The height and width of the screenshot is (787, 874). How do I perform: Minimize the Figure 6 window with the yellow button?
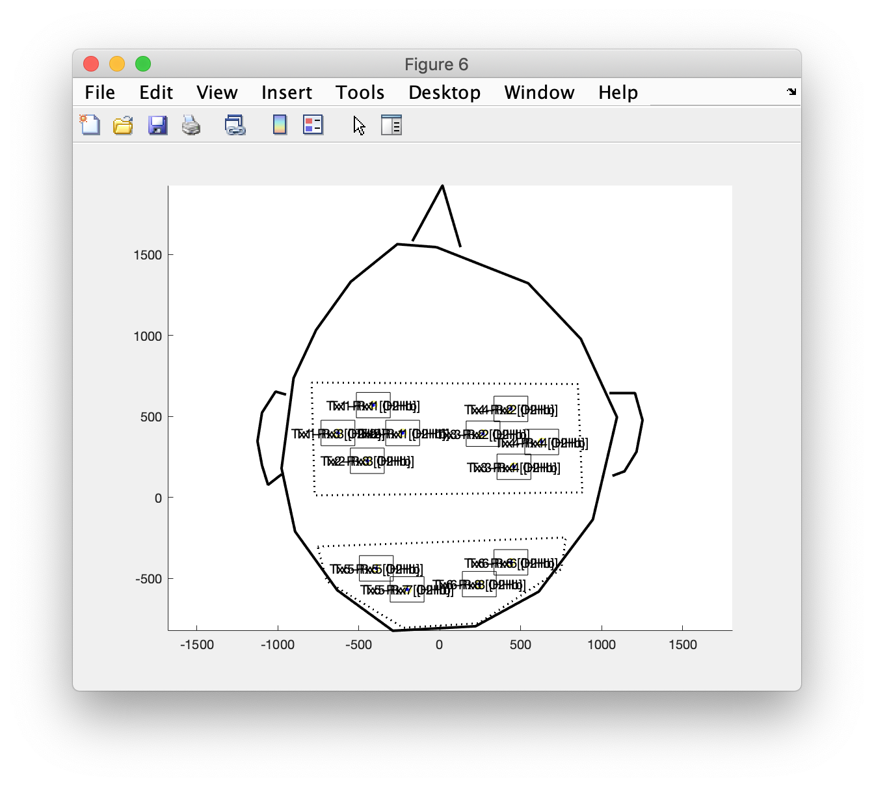(x=117, y=64)
